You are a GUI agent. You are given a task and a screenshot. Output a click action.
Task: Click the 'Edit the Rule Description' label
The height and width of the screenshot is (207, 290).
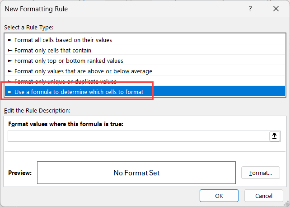[x=37, y=110]
